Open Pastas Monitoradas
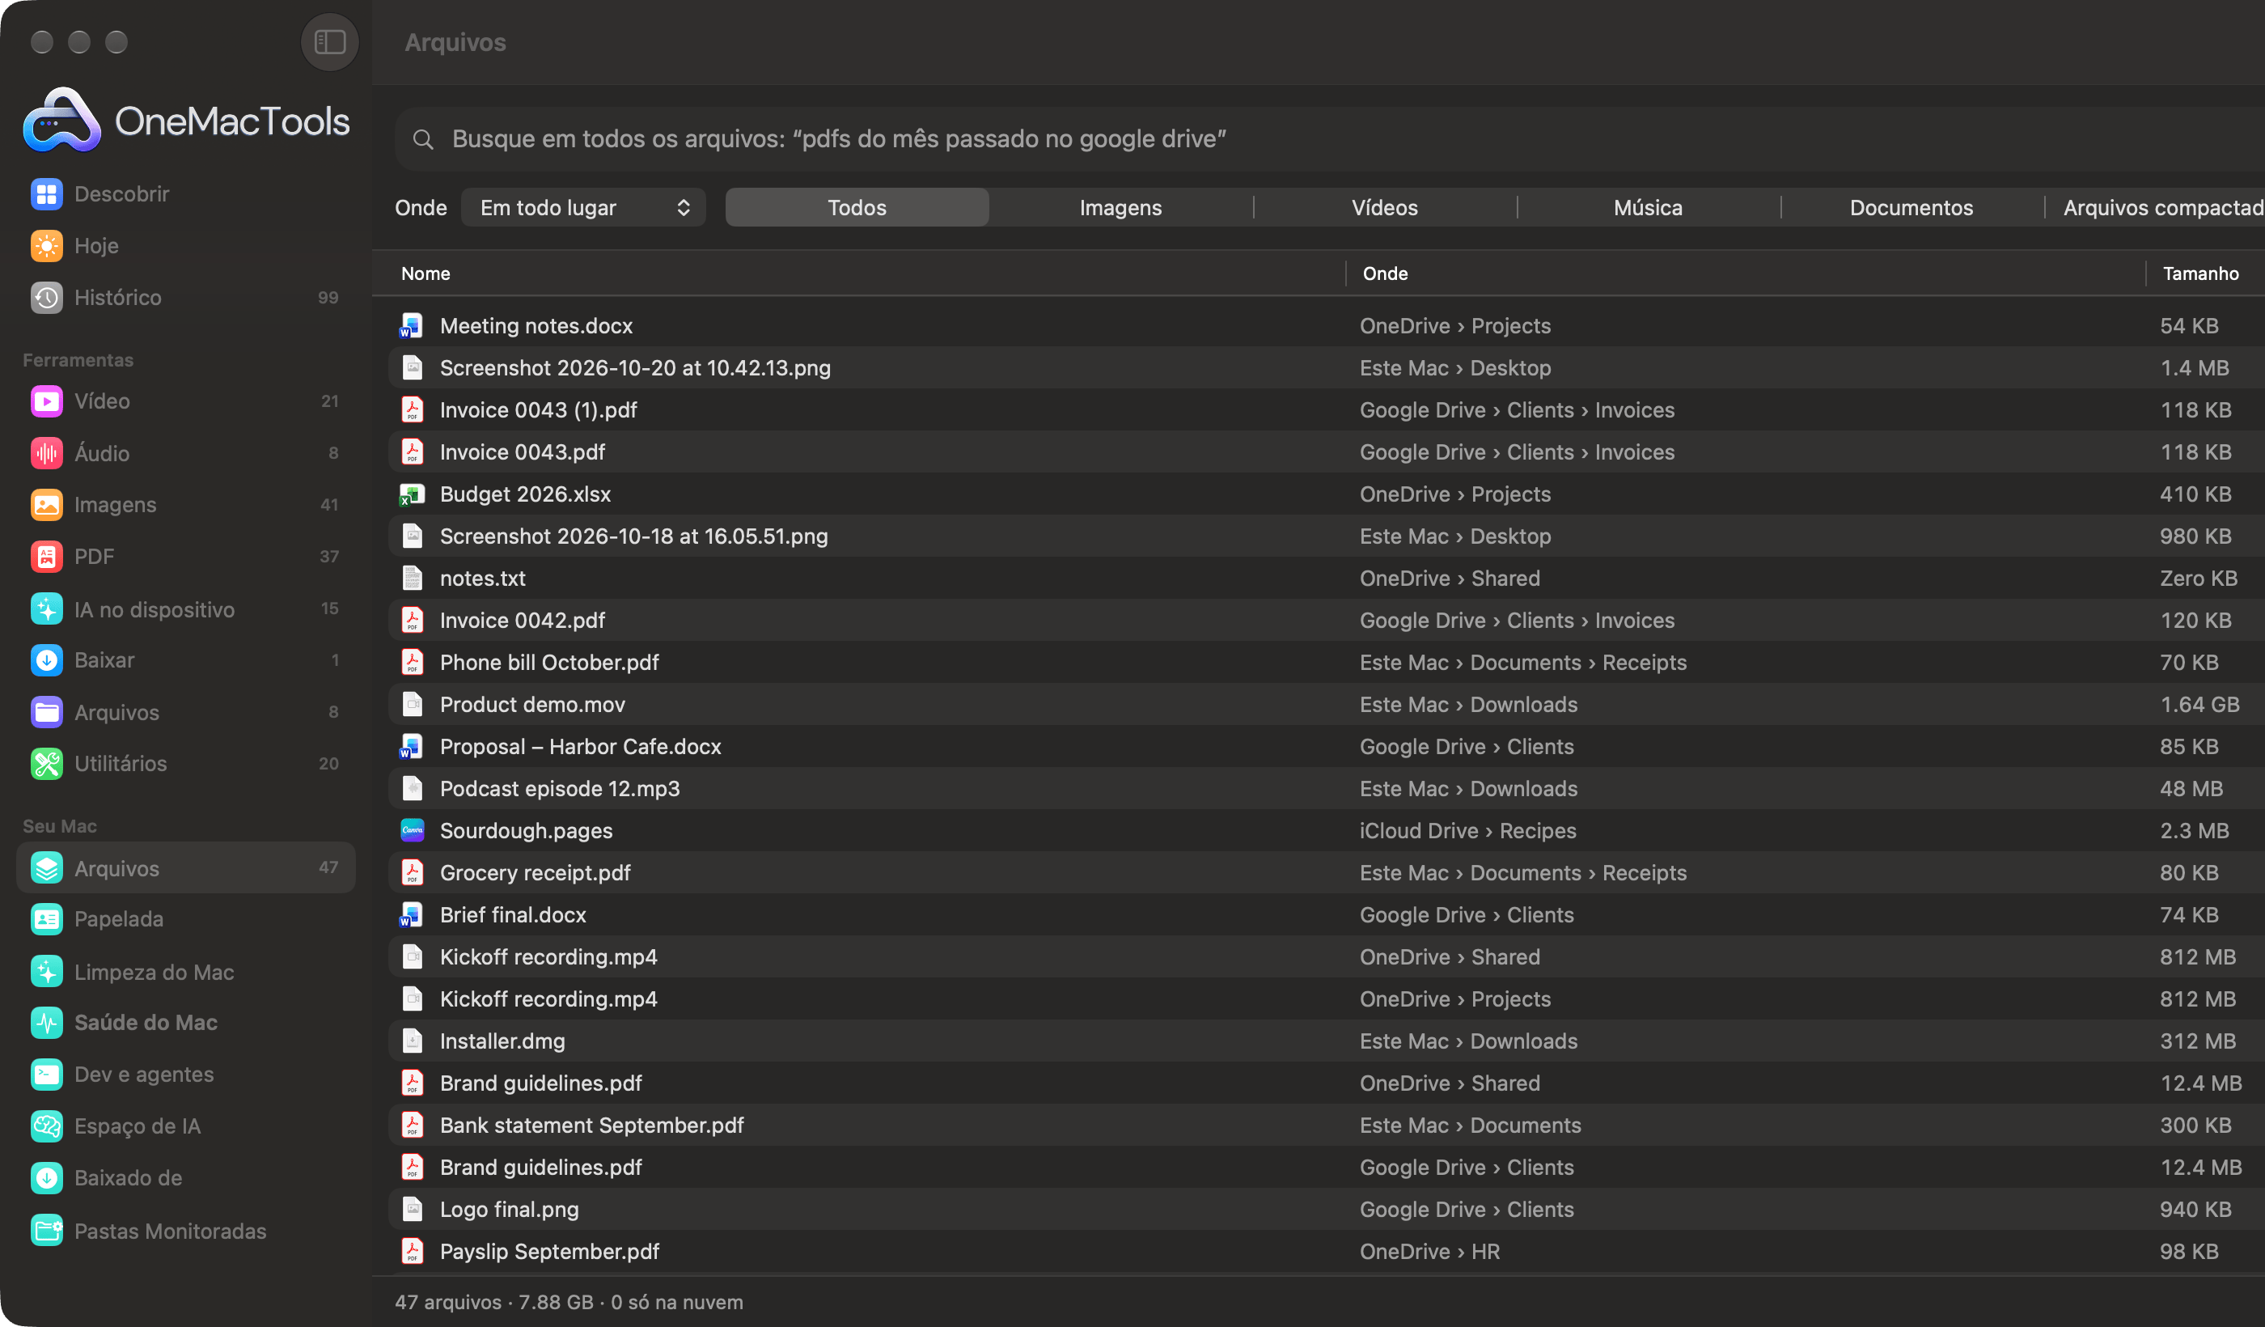This screenshot has height=1327, width=2265. 186,1230
